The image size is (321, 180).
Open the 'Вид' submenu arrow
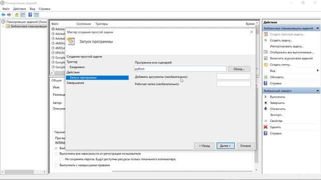pos(317,70)
